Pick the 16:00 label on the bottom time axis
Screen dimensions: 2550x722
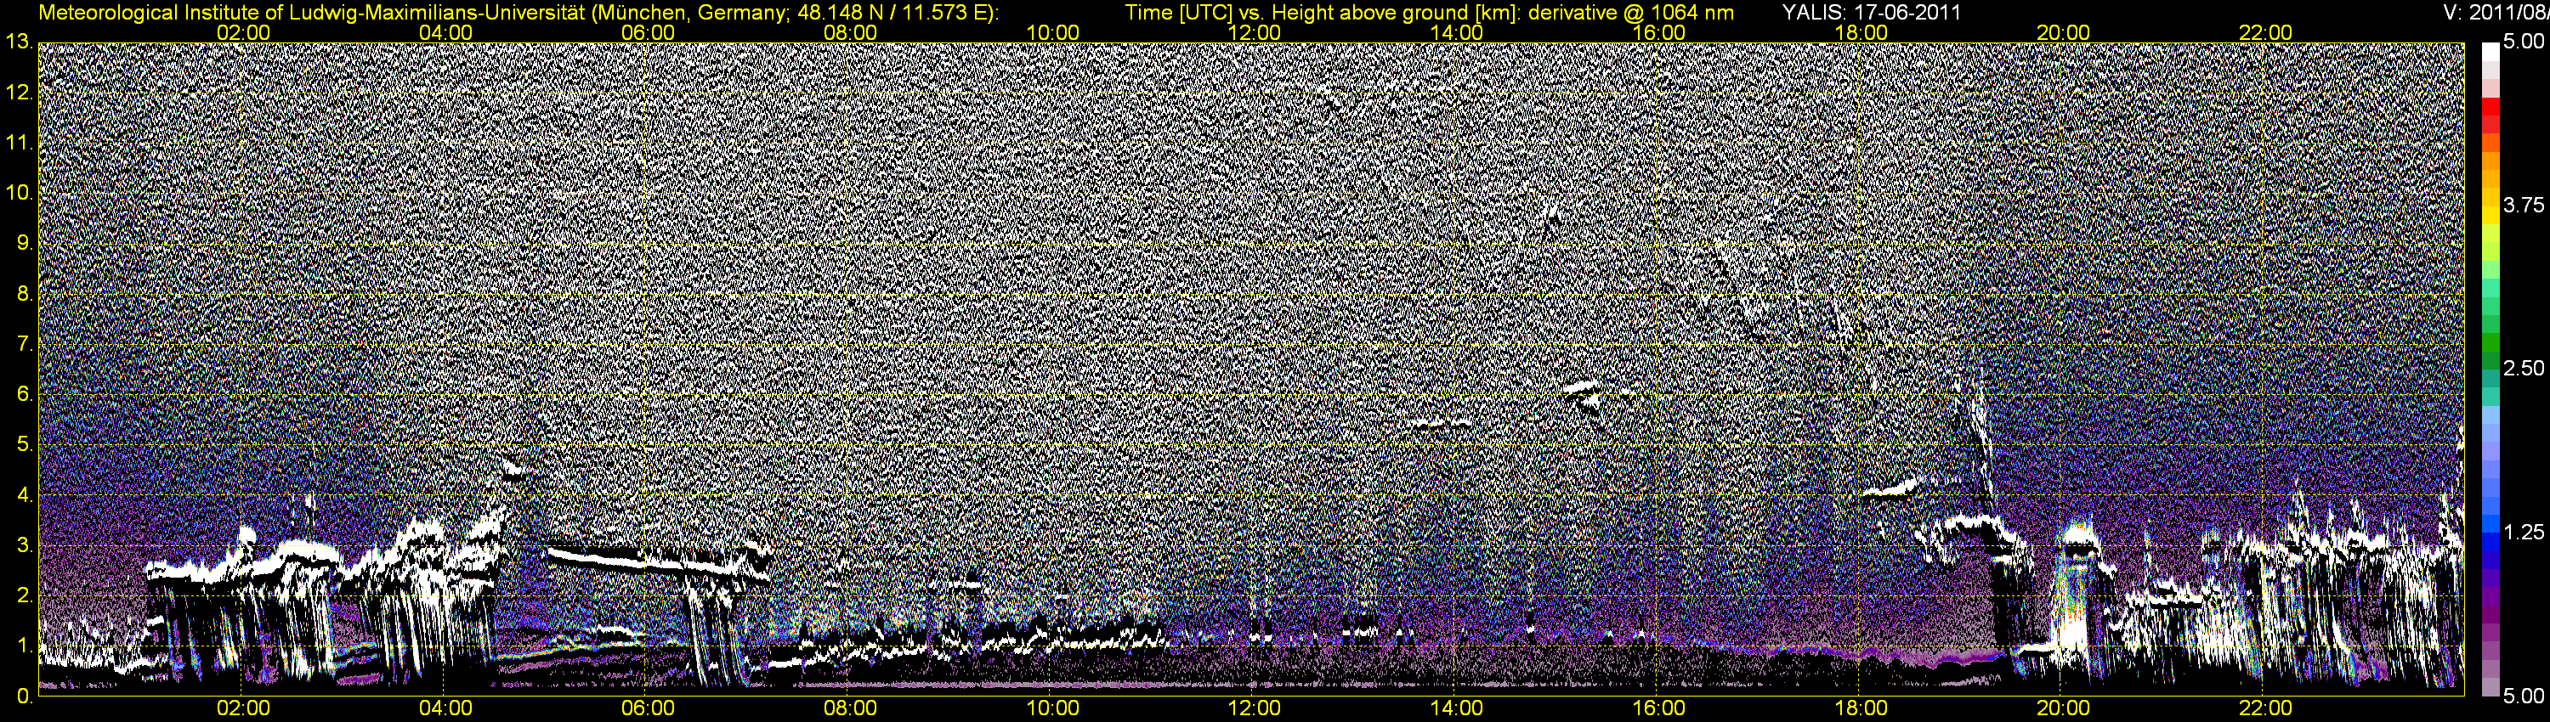point(1659,709)
